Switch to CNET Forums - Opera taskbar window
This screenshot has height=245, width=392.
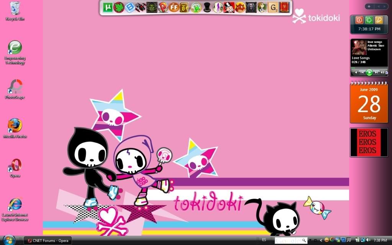coord(47,240)
